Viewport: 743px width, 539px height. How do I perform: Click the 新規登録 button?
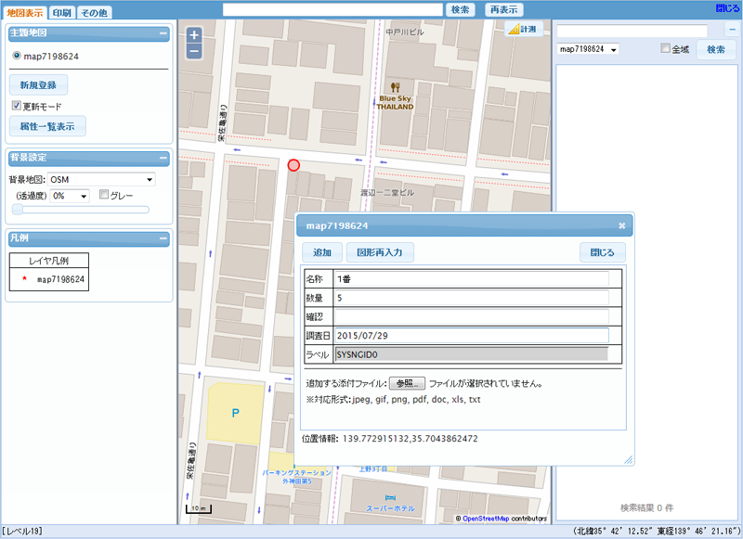[38, 85]
